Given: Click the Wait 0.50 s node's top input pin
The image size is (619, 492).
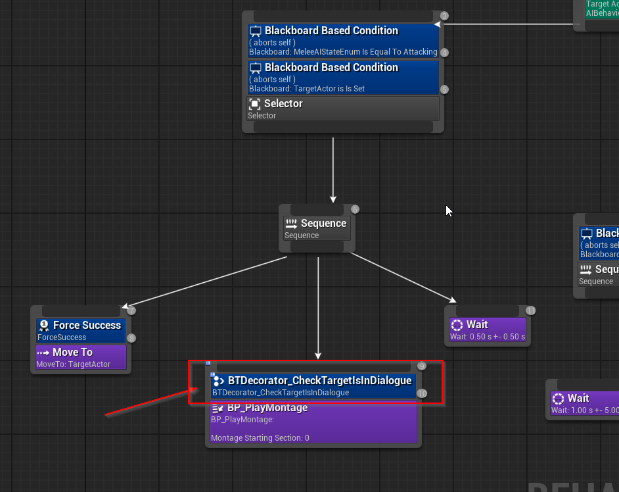Looking at the screenshot, I should [x=488, y=310].
